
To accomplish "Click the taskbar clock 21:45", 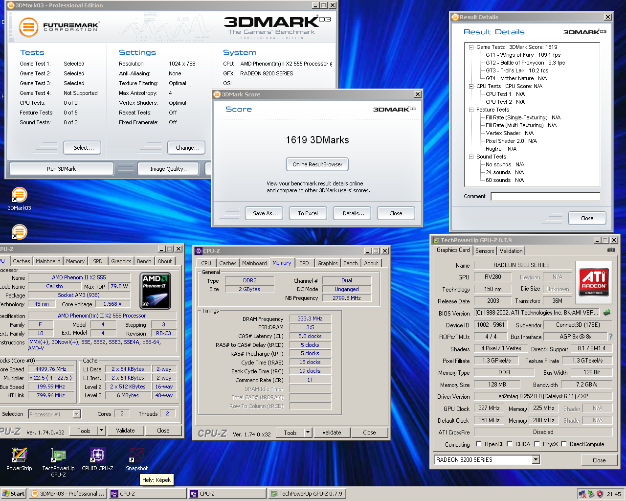I will point(614,494).
